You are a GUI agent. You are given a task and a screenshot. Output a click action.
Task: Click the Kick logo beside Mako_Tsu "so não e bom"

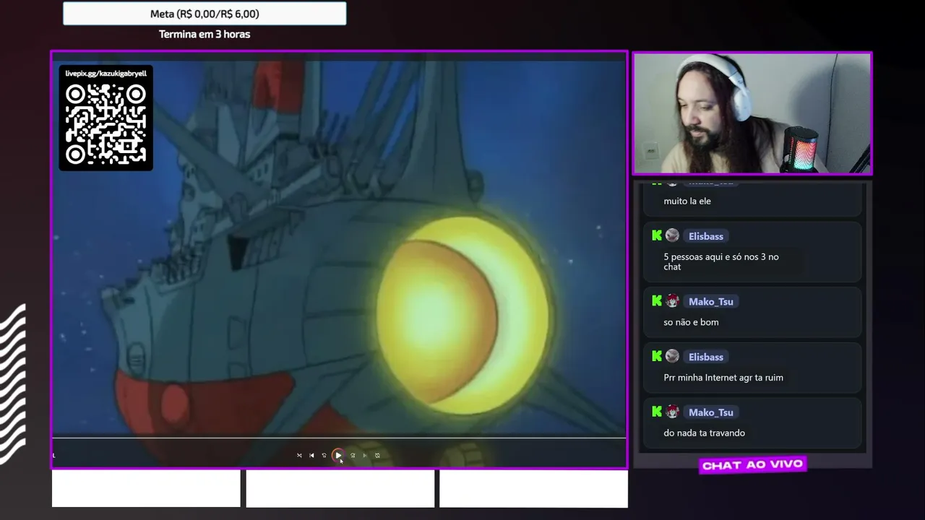pos(657,301)
